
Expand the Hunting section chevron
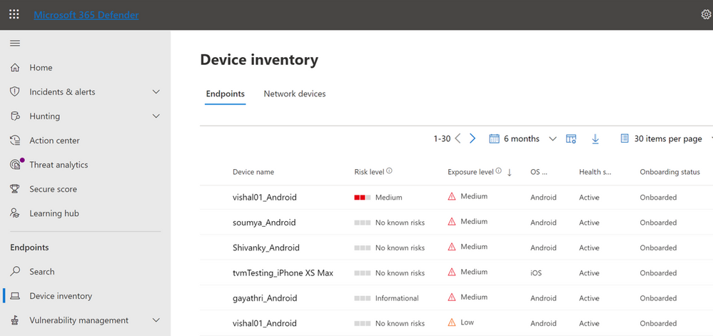pos(156,116)
